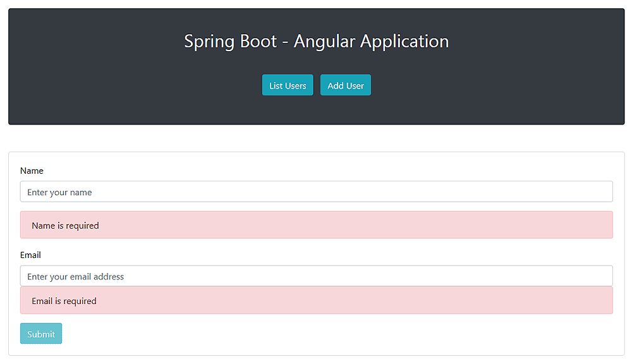Click the Name field label
This screenshot has height=364, width=632.
(x=32, y=171)
